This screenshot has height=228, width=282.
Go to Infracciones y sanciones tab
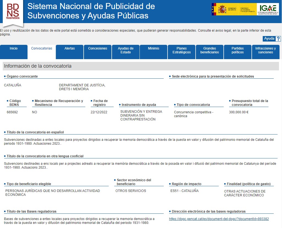point(265,50)
